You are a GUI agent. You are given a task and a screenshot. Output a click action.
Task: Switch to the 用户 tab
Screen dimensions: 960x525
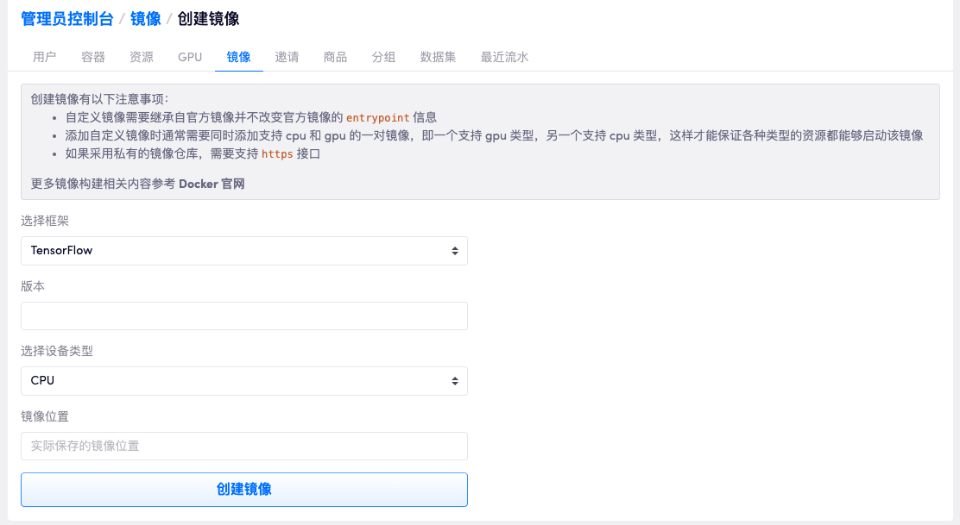(x=45, y=57)
